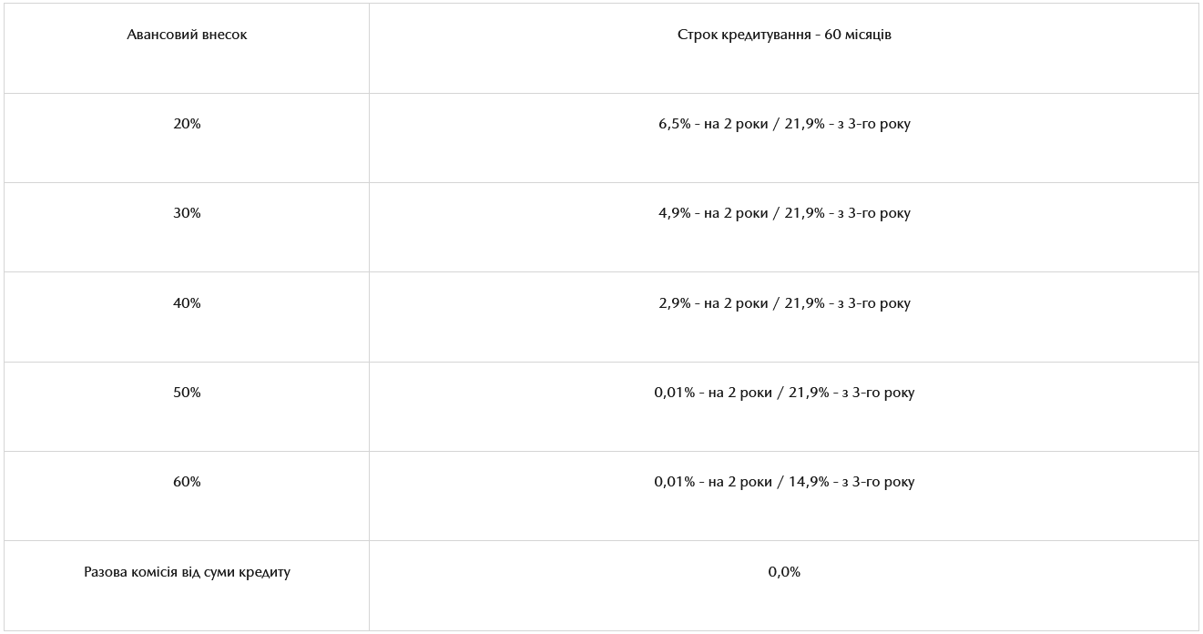This screenshot has height=634, width=1203.
Task: Click 'Разова комісія від суми кредиту' label
Action: [187, 572]
